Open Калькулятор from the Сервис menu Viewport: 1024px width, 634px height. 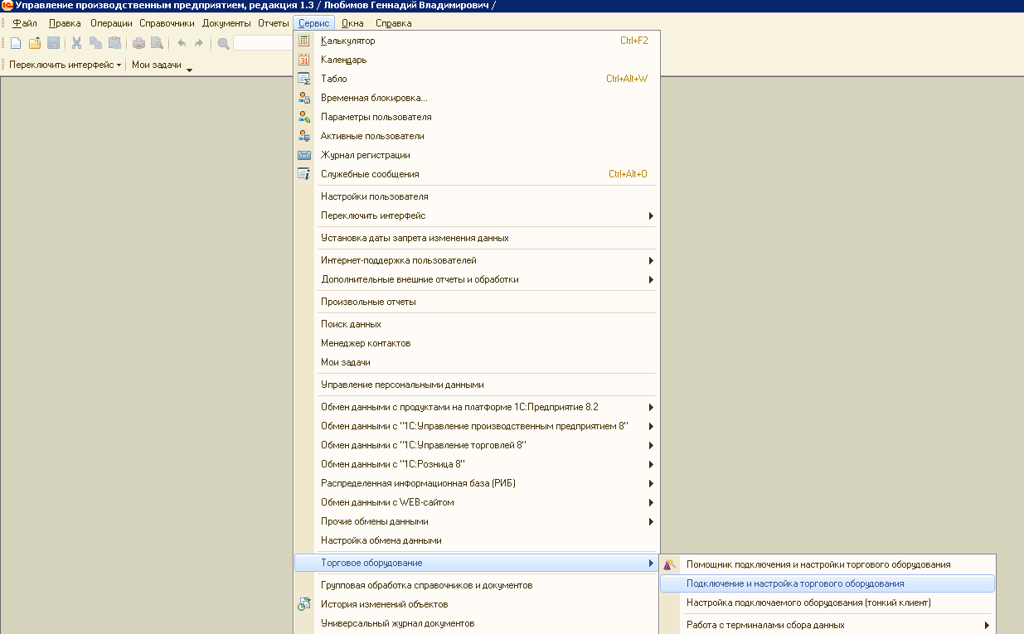tap(348, 41)
